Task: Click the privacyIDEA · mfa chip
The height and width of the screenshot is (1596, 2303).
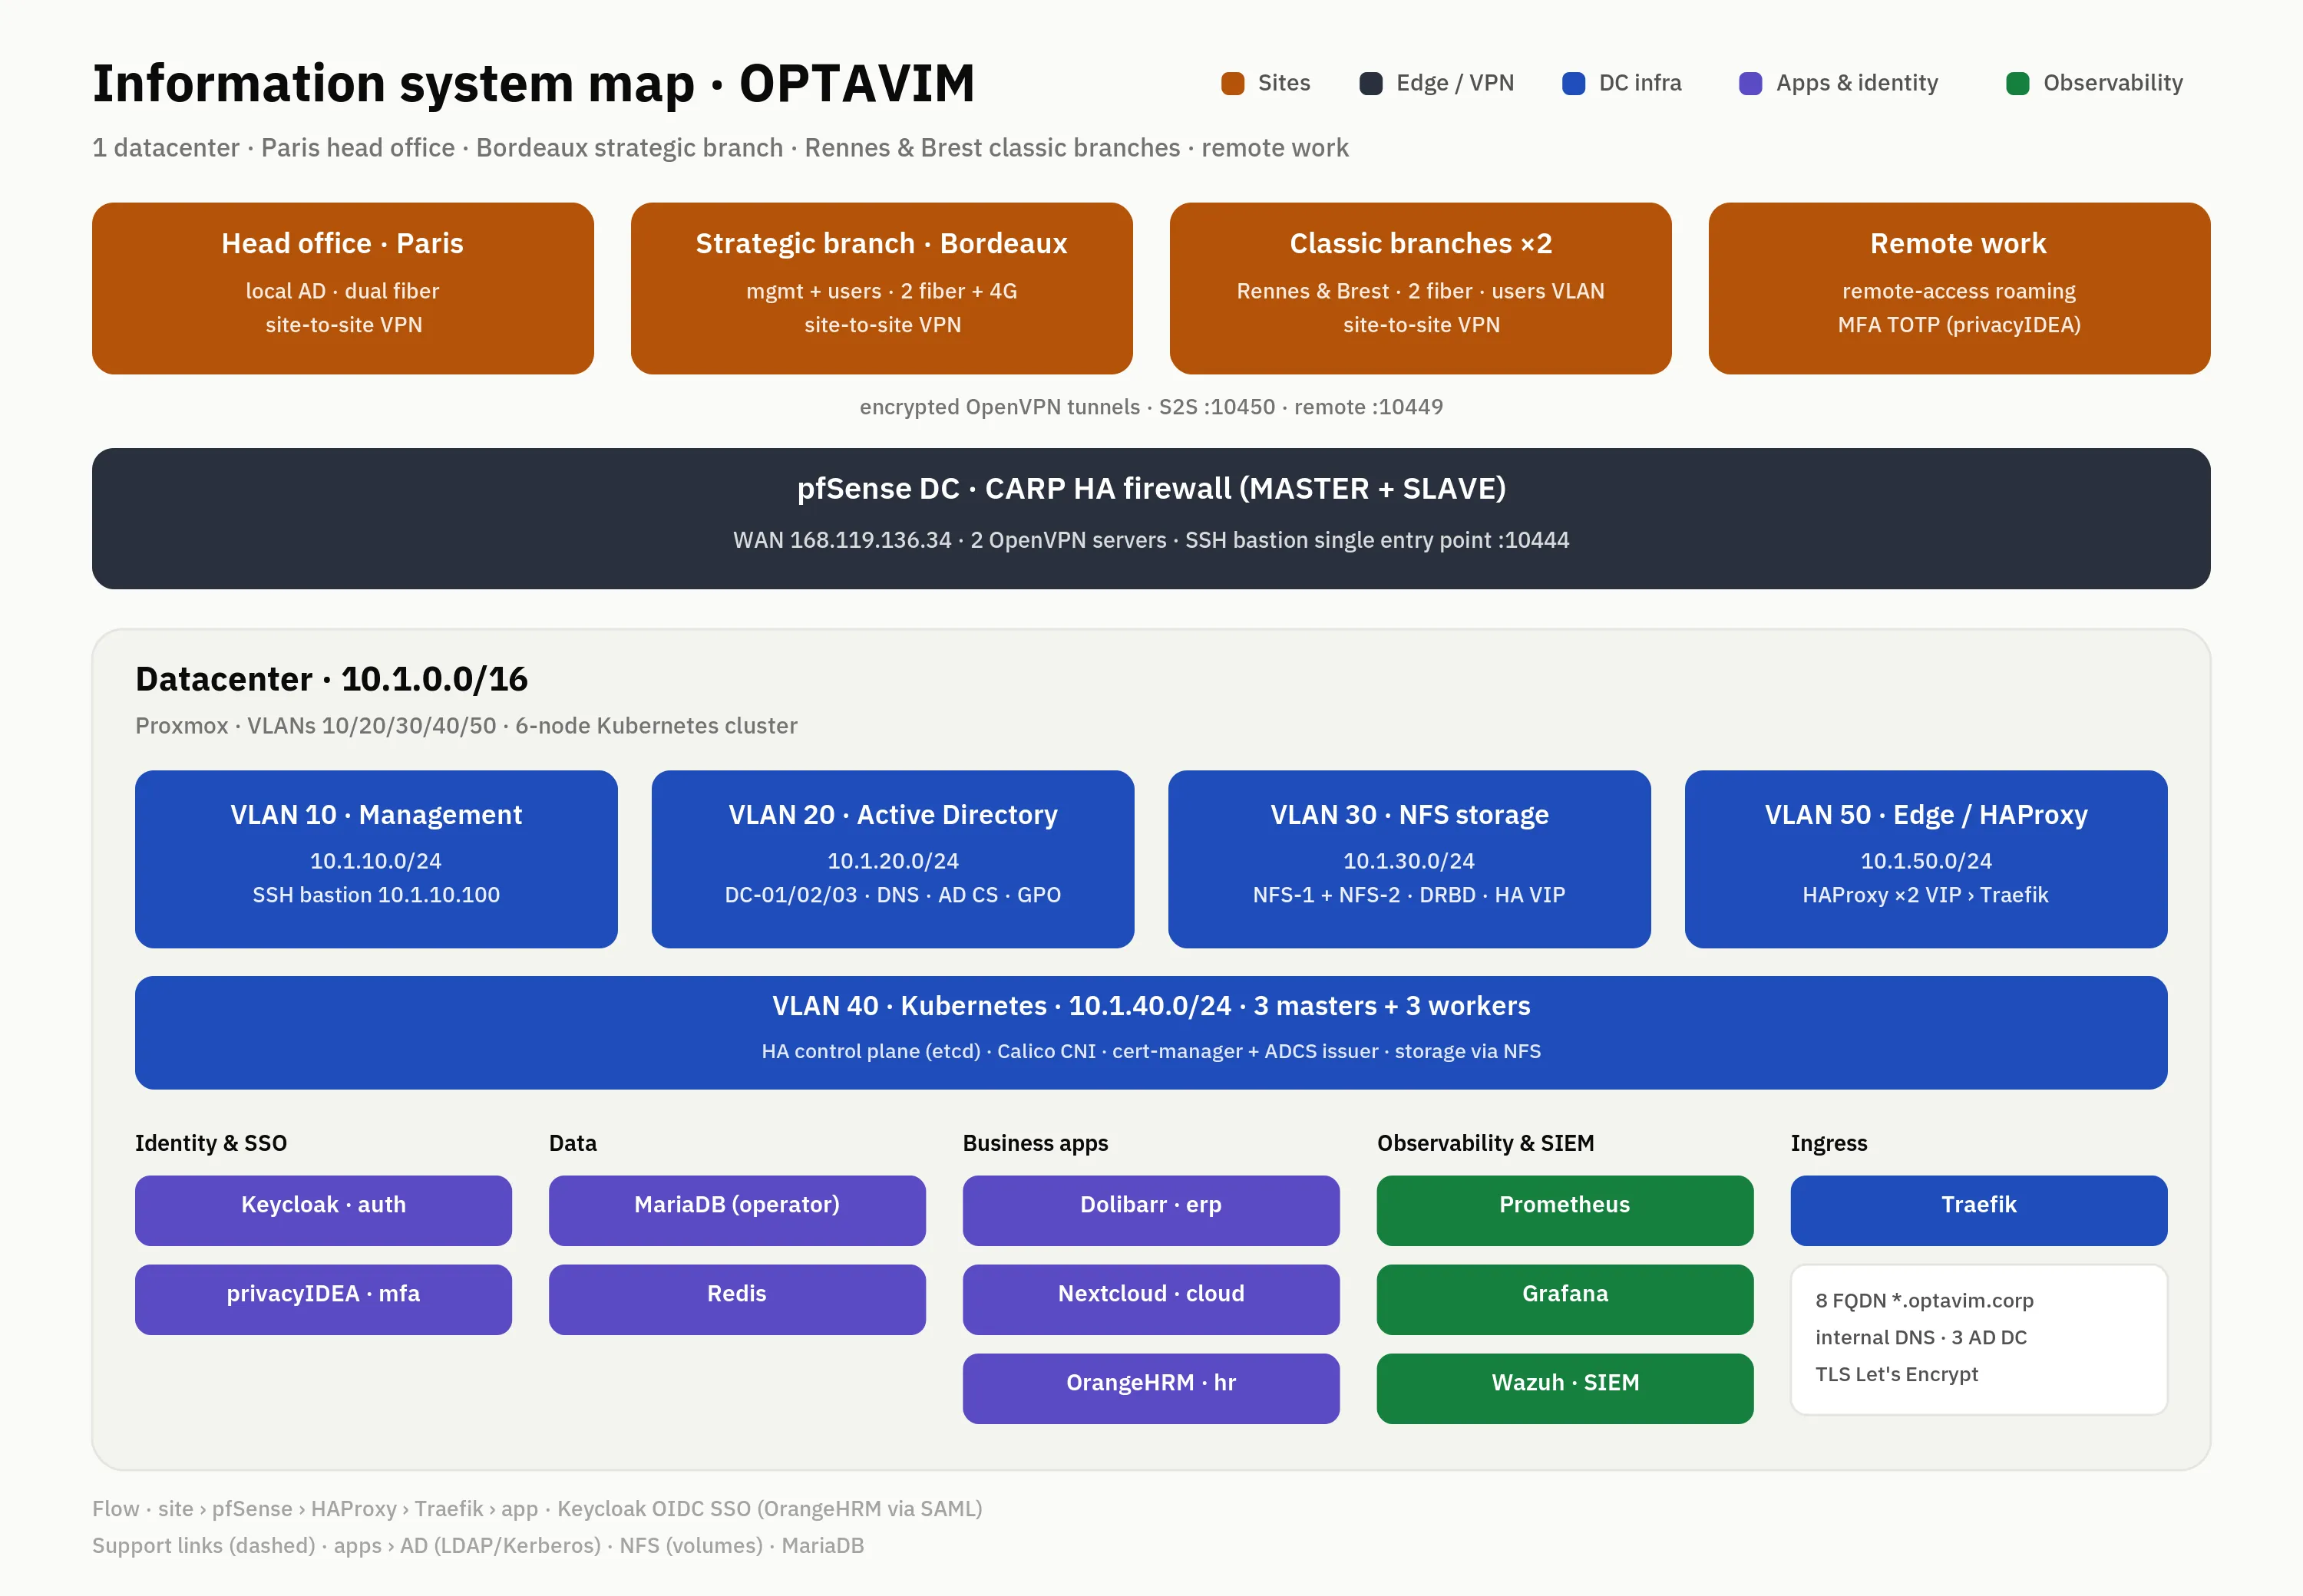Action: (323, 1299)
